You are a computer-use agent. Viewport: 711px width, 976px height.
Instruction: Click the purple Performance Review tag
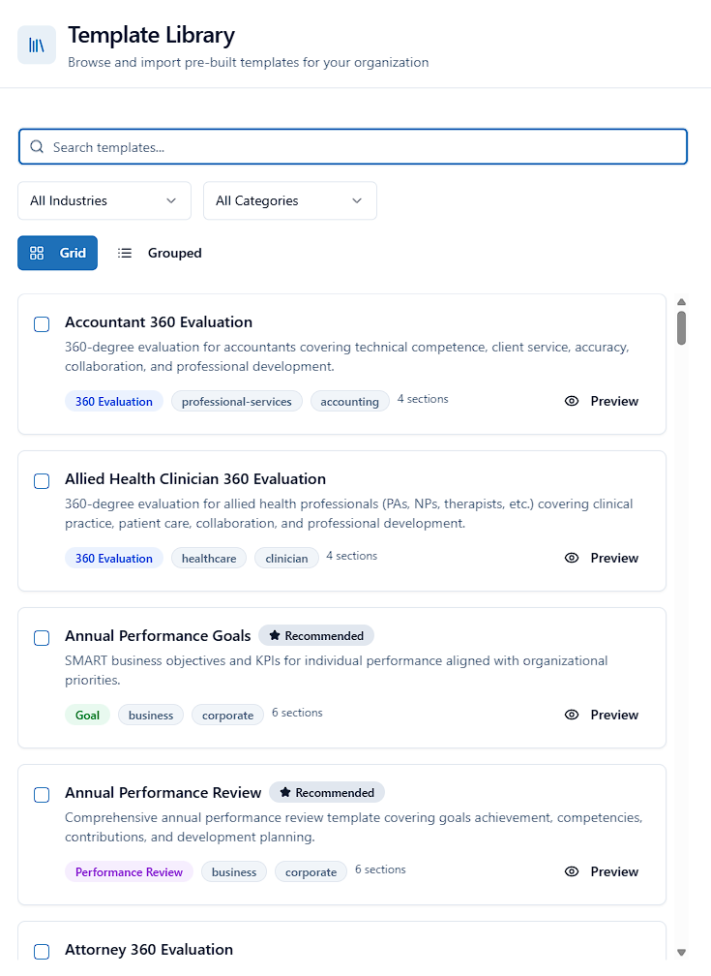129,872
